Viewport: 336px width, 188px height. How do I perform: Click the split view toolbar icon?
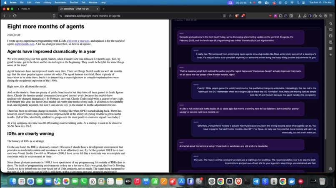click(286, 16)
